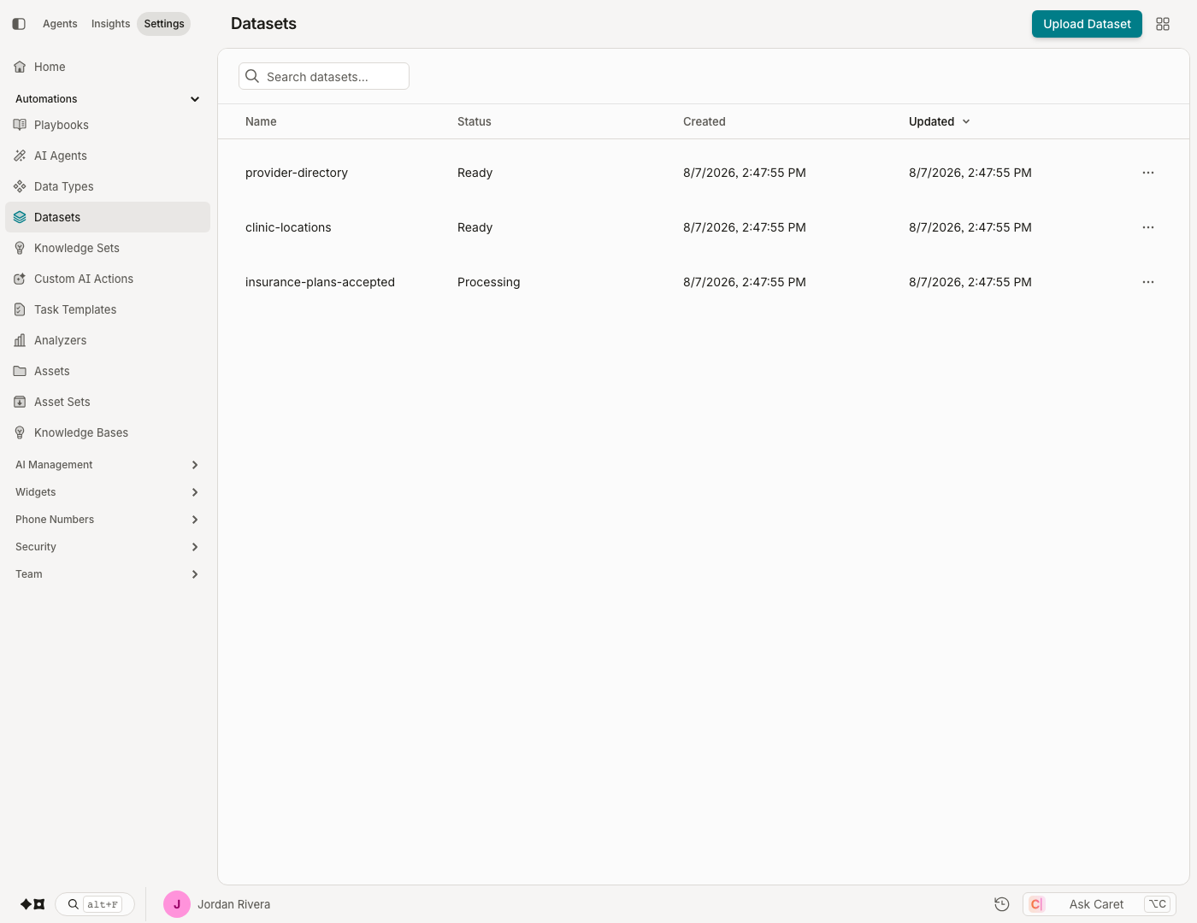This screenshot has width=1197, height=923.
Task: Focus the Search datasets field
Action: (x=324, y=76)
